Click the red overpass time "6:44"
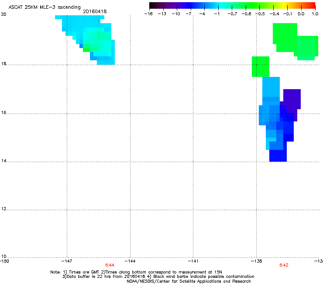 [110, 265]
